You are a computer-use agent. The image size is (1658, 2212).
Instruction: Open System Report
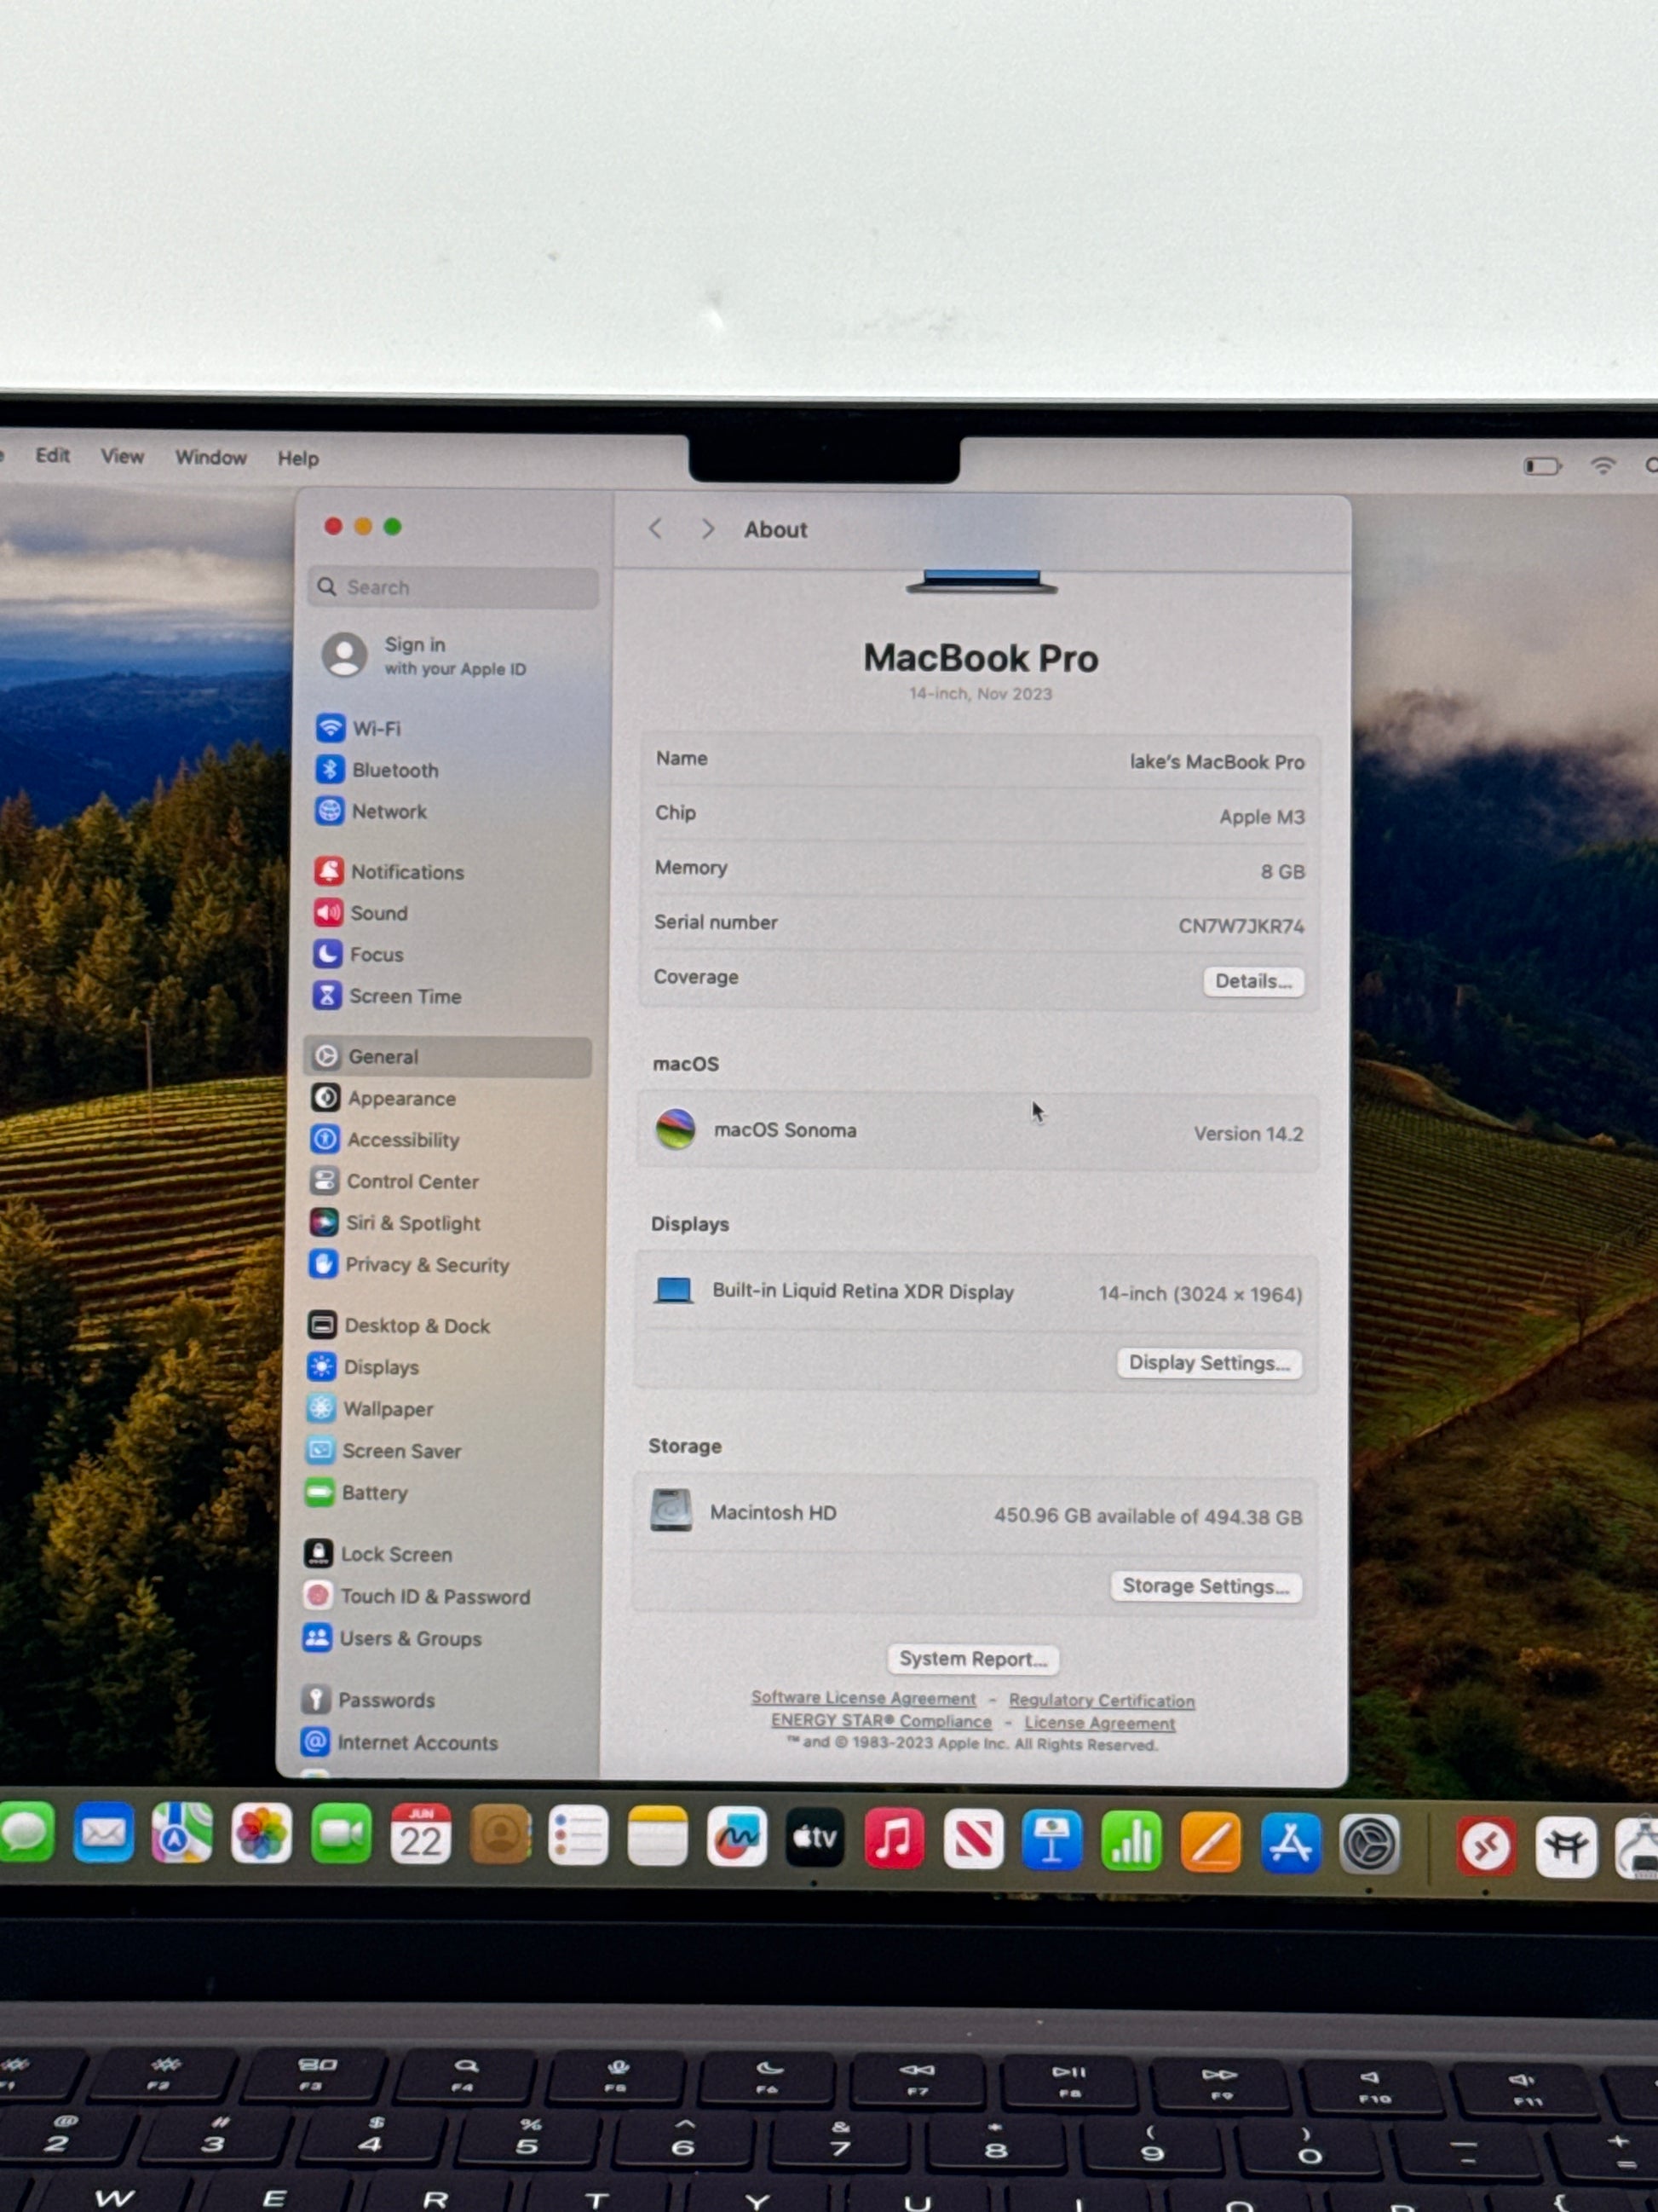972,1659
